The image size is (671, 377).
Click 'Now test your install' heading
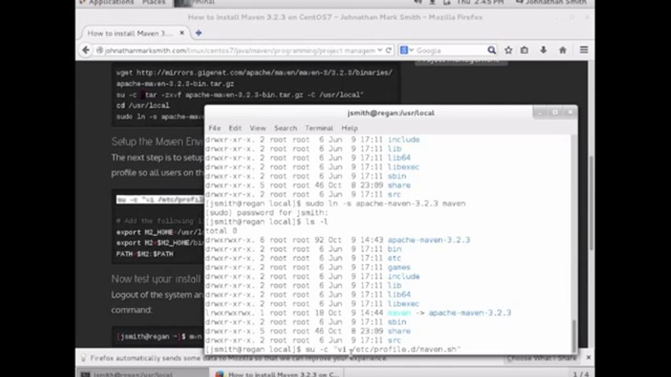point(156,279)
